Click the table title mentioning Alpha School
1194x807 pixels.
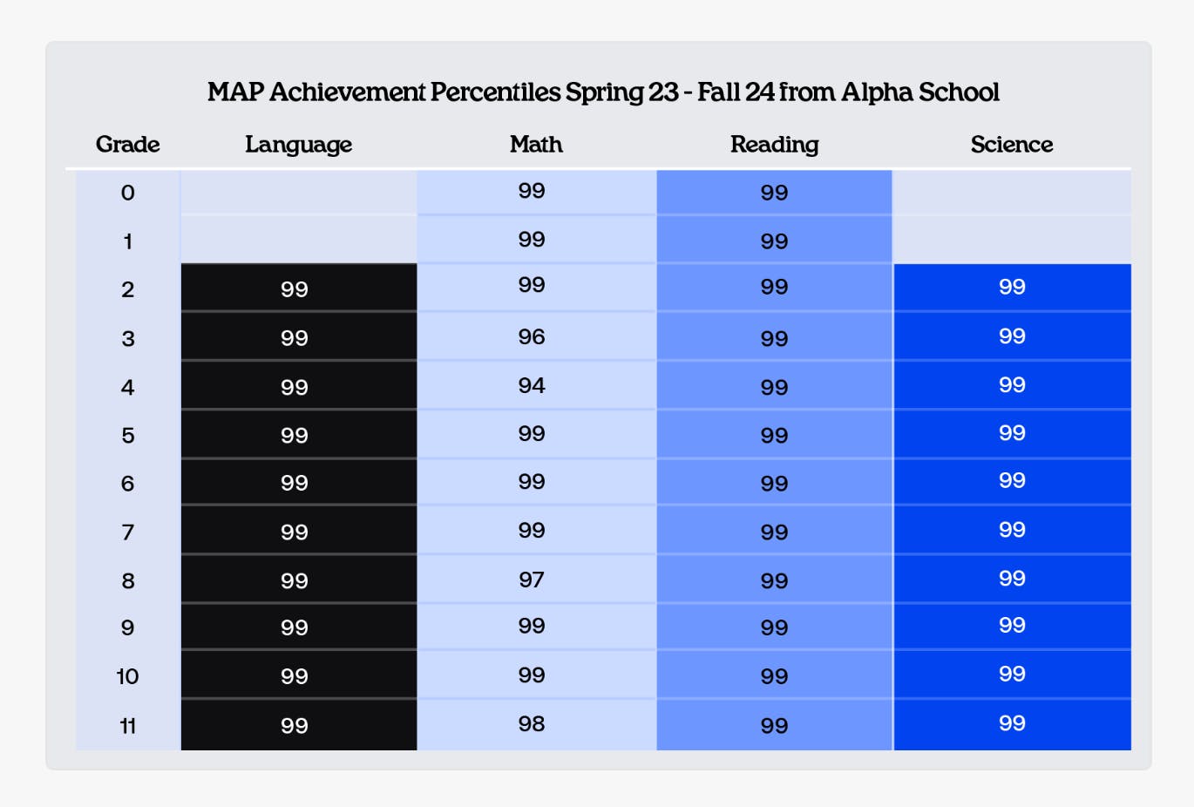click(603, 92)
